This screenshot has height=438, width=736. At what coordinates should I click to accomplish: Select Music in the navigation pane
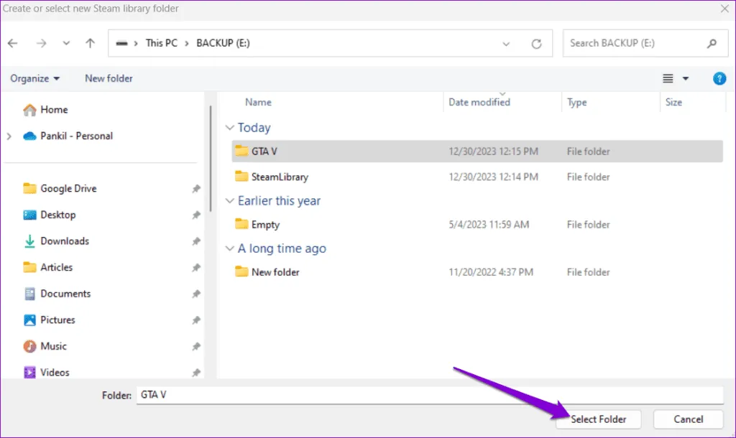pyautogui.click(x=54, y=346)
